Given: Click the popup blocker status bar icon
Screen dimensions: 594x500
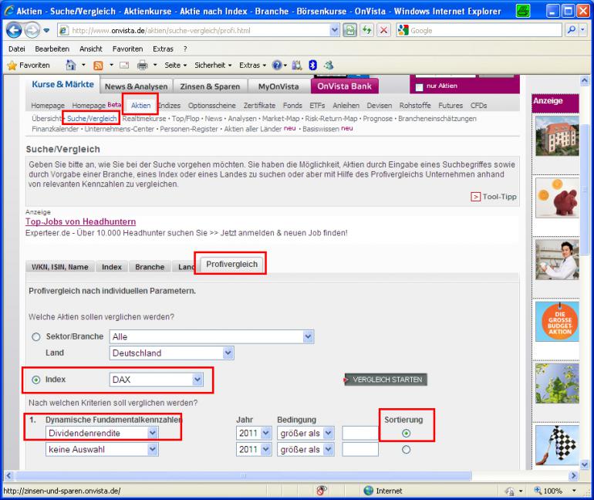Looking at the screenshot, I should 322,491.
